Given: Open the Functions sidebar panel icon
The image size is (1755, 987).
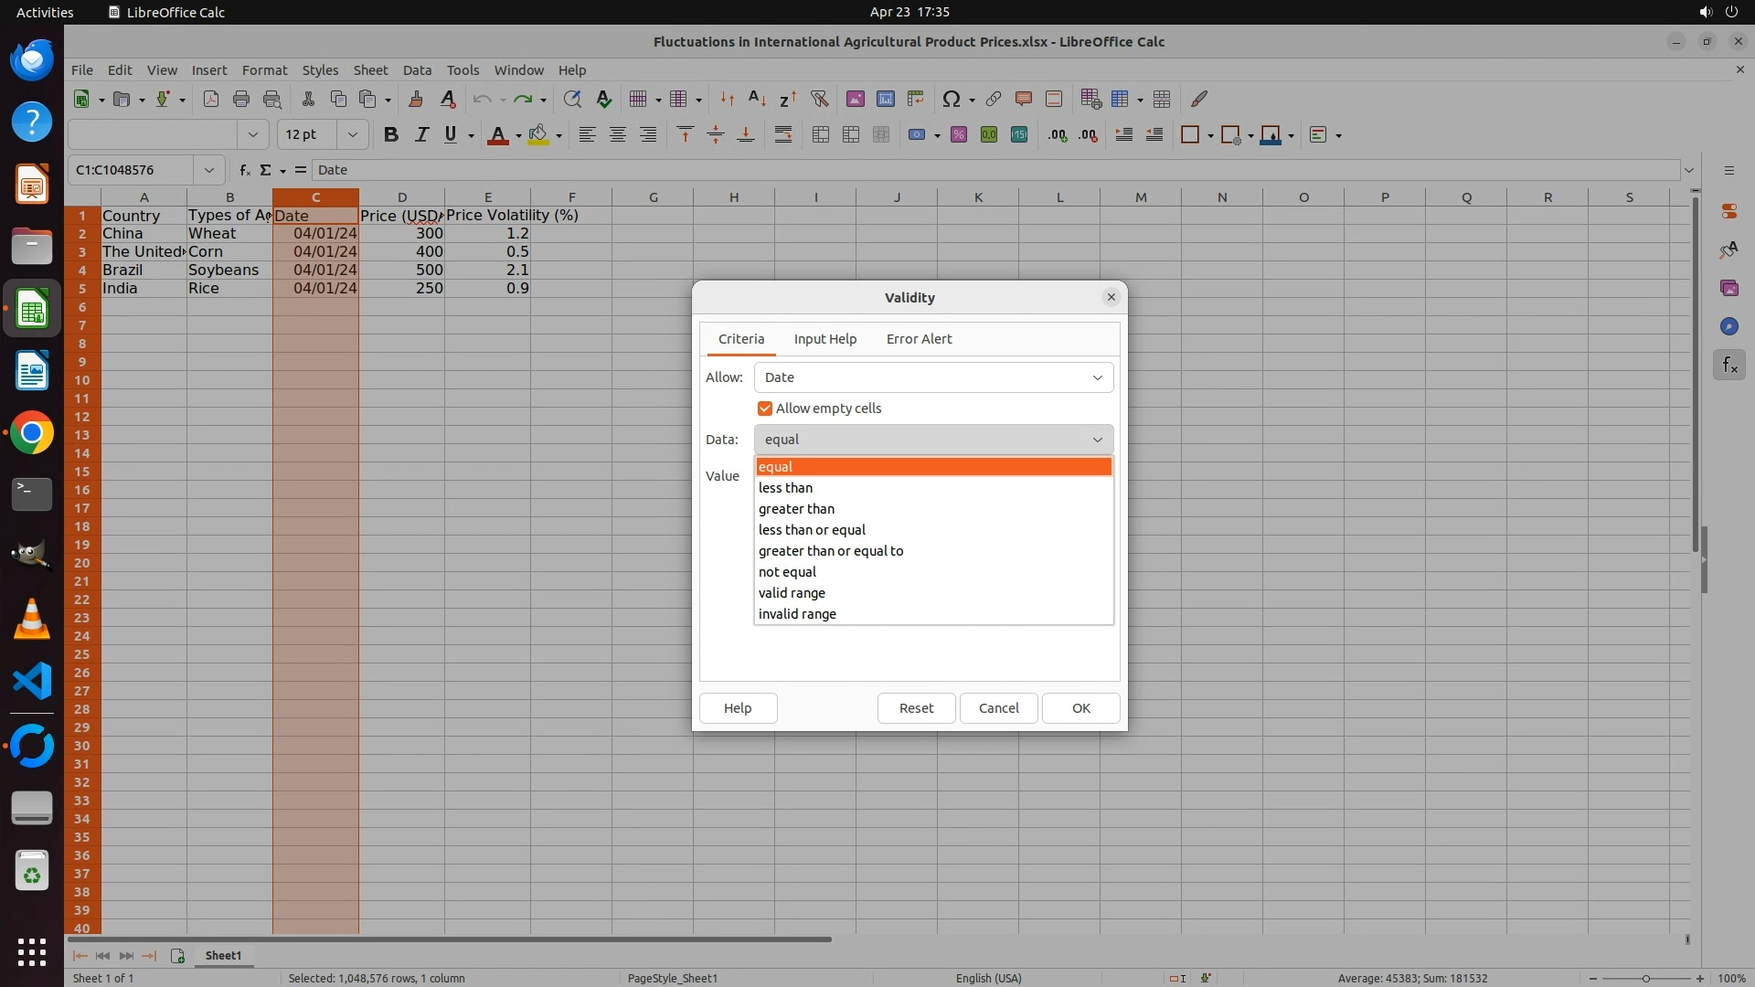Looking at the screenshot, I should (x=1728, y=366).
